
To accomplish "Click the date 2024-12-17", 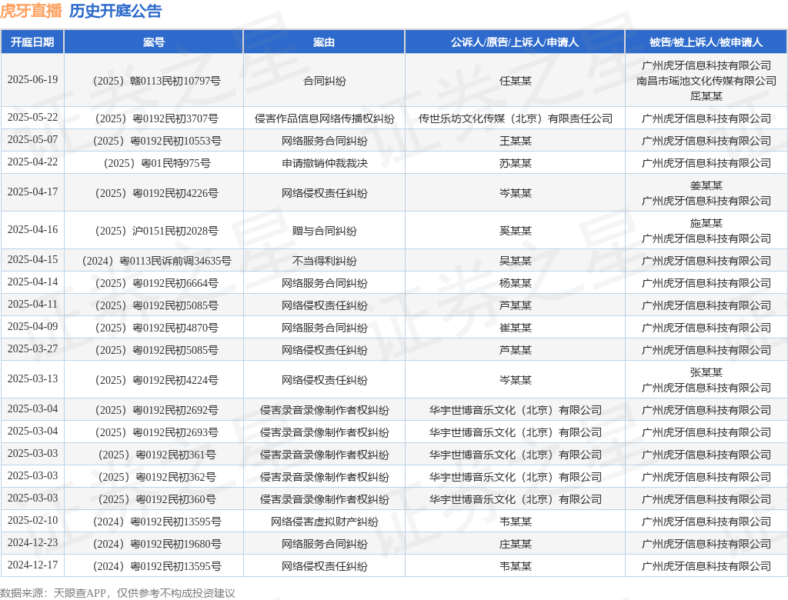I will [32, 565].
